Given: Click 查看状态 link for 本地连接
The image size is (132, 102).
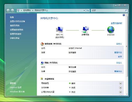Looking at the screenshot, I should (118, 71).
